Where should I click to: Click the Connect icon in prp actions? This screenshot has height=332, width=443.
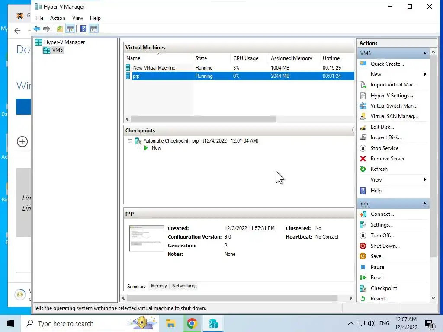click(x=363, y=214)
